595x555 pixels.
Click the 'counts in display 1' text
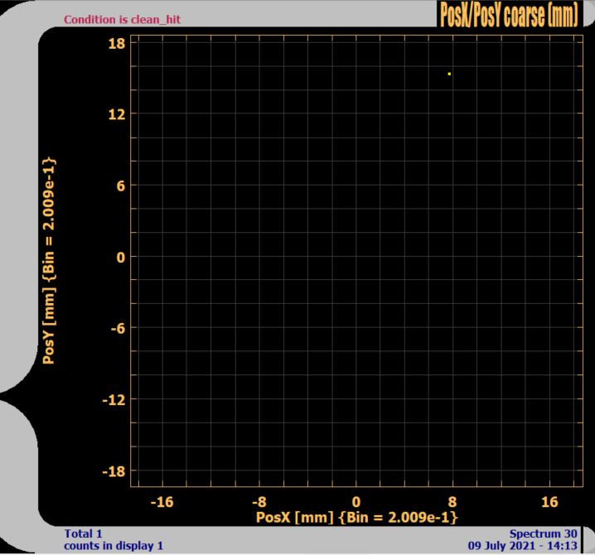click(114, 546)
